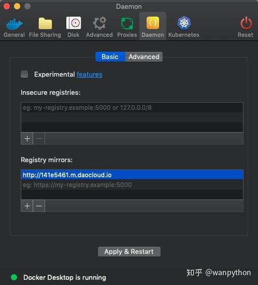The image size is (258, 285).
Task: Remove selected registry mirror with minus button
Action: click(x=39, y=206)
